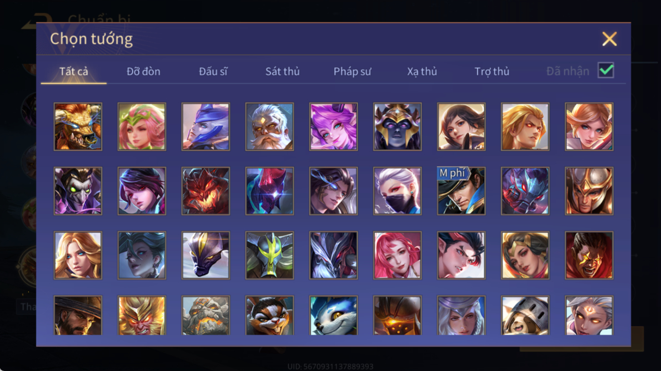Switch to the 'Trợ thủ' tab
Image resolution: width=661 pixels, height=371 pixels.
pos(492,72)
